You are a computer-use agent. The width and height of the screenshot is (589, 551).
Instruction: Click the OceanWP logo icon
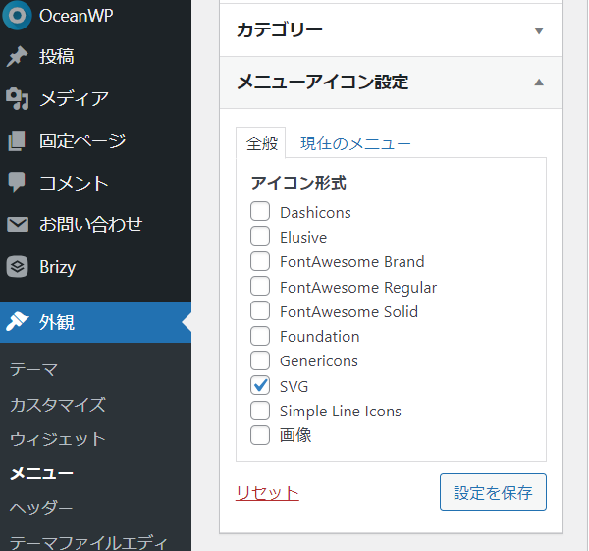click(x=17, y=16)
